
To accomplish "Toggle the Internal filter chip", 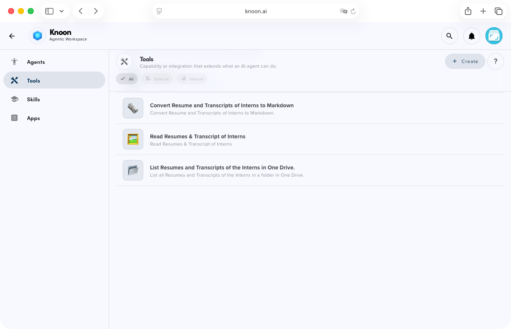I will point(192,79).
